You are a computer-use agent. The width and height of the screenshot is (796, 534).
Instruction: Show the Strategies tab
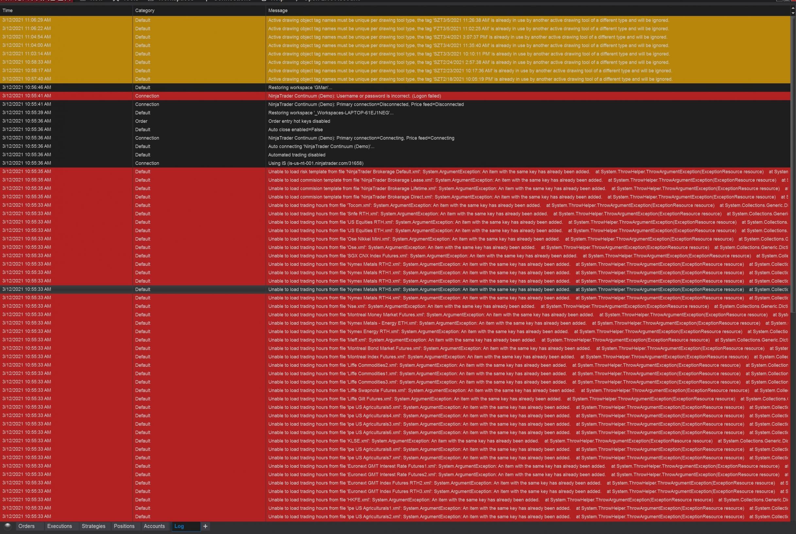93,526
